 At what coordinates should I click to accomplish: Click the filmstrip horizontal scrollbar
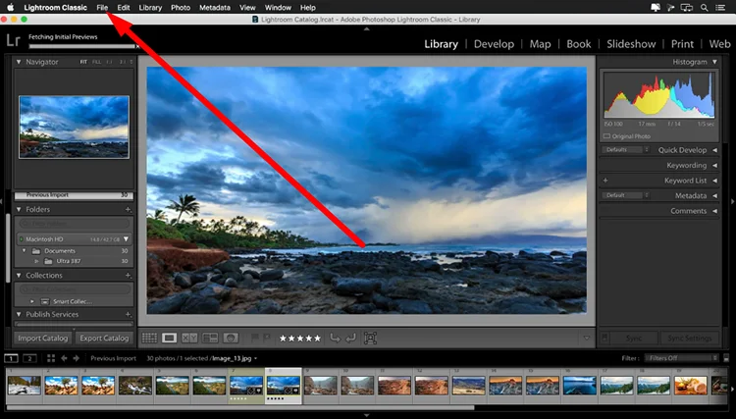coord(240,408)
